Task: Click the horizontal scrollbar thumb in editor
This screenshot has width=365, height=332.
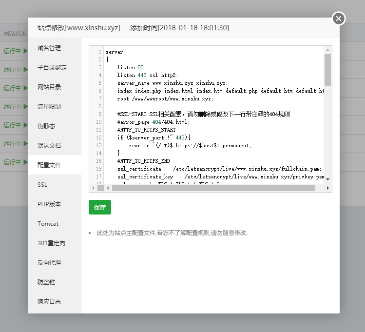Action: coord(213,188)
